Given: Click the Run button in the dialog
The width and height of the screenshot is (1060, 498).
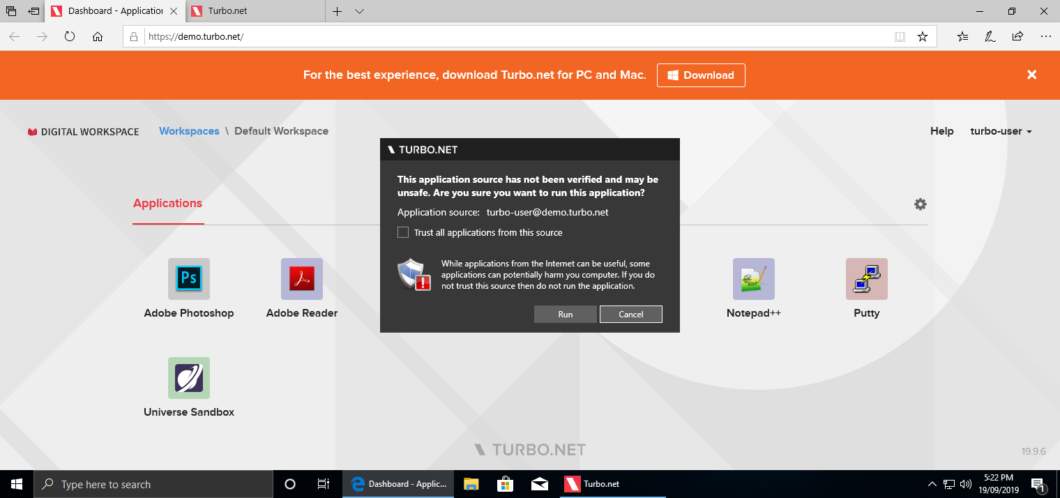Looking at the screenshot, I should [x=565, y=315].
